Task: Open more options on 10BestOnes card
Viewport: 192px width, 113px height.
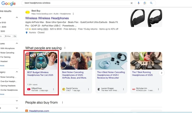Action: [x=53, y=89]
